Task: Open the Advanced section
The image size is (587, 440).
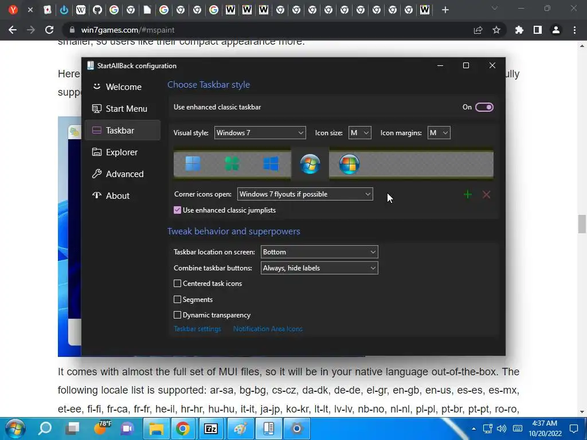Action: 123,174
